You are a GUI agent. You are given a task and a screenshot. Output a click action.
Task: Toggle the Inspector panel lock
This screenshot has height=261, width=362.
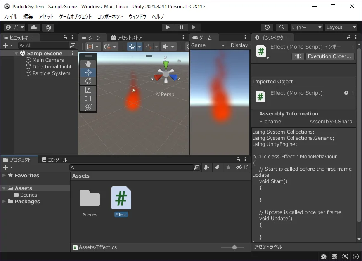pyautogui.click(x=349, y=38)
